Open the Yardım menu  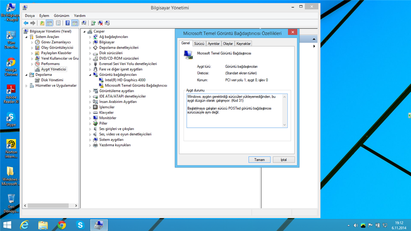tap(80, 16)
